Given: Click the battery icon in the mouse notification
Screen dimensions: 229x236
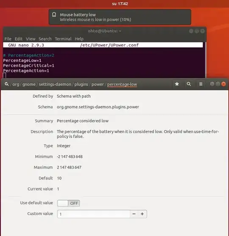Looking at the screenshot, I should (x=54, y=15).
